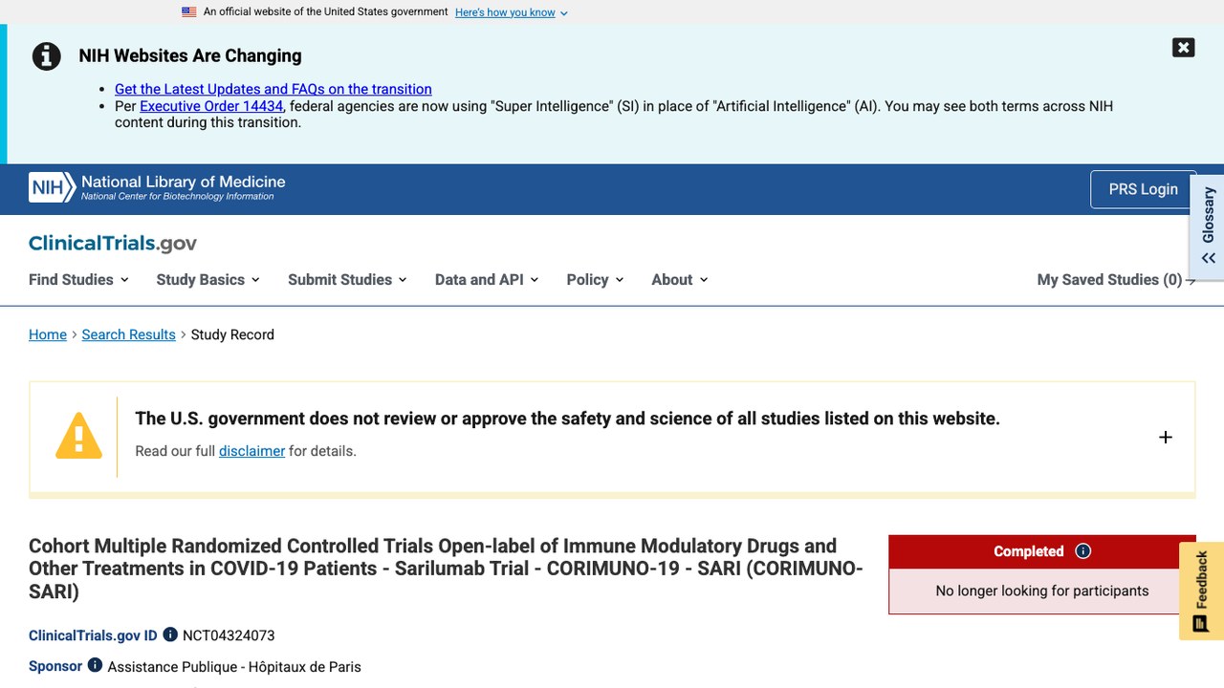
Task: Click the yellow warning triangle icon
Action: tap(78, 437)
